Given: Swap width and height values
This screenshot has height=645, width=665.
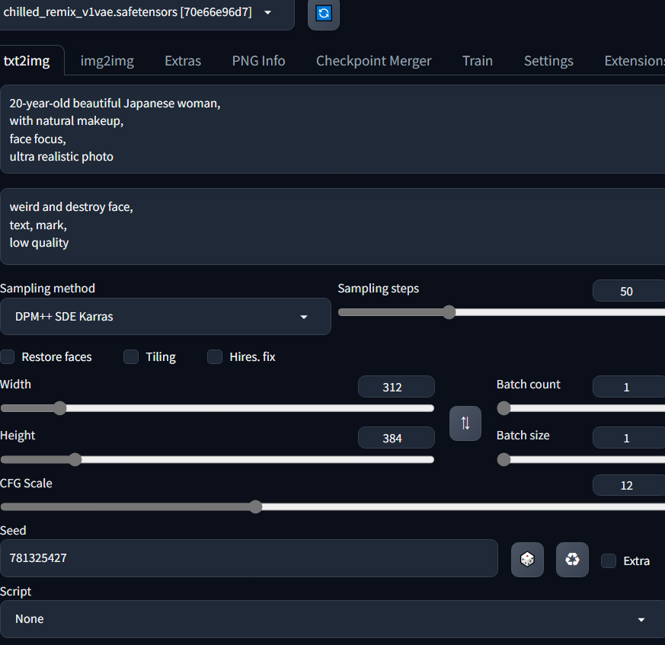Looking at the screenshot, I should (x=465, y=423).
